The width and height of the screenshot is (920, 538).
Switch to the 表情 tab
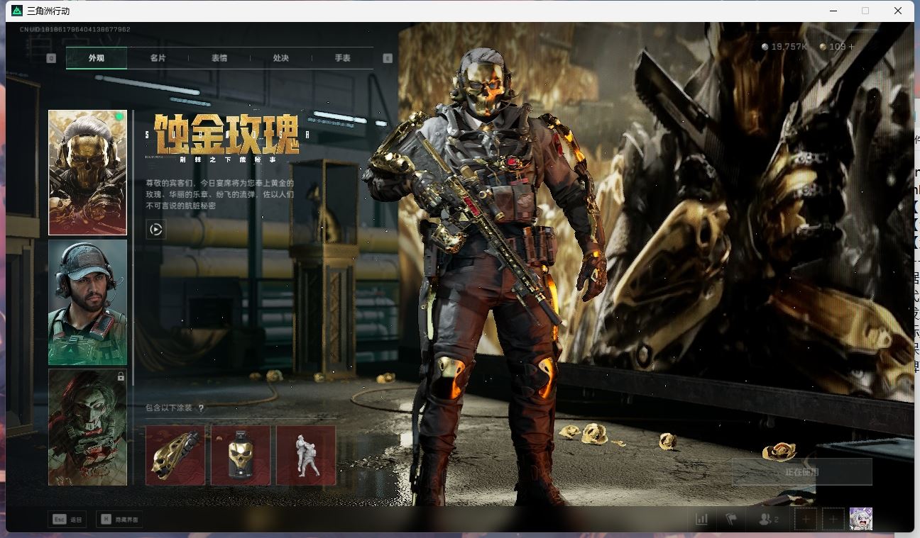click(219, 58)
